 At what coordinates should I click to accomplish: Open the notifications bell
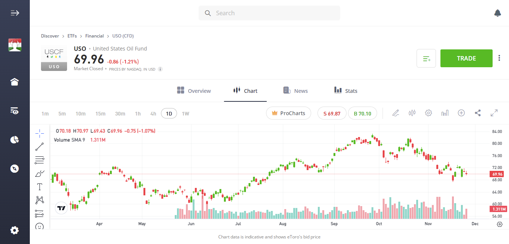[x=497, y=13]
